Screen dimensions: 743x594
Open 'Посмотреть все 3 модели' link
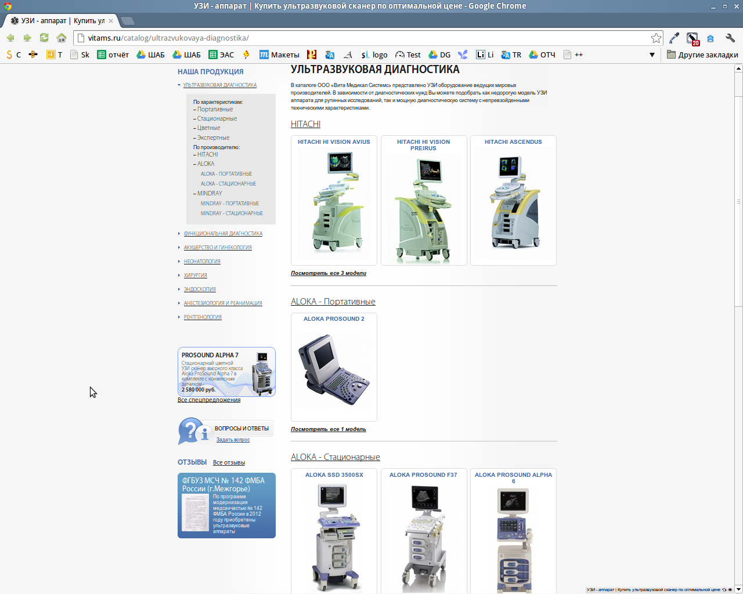point(329,273)
